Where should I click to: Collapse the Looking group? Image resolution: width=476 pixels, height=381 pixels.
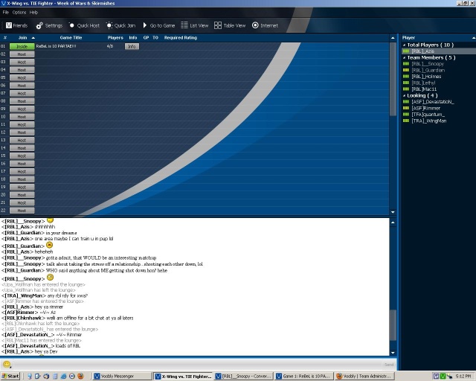click(405, 96)
